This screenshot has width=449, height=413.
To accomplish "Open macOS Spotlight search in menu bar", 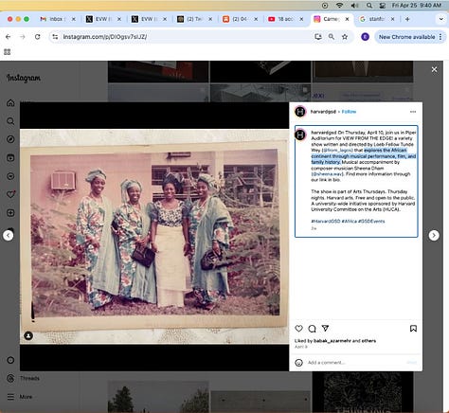I will [369, 6].
